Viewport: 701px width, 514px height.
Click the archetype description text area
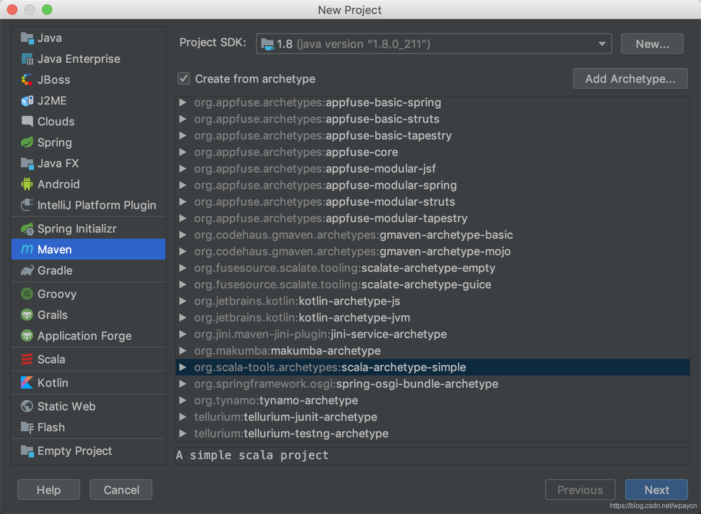point(433,456)
